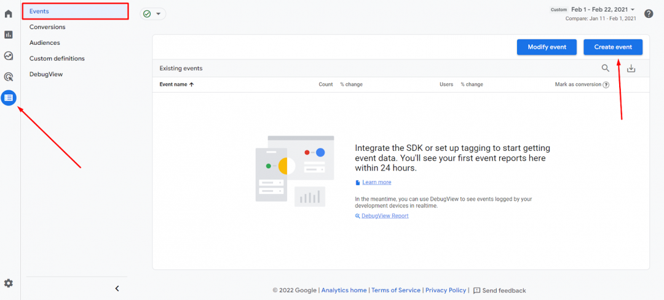
Task: Download events table with download icon
Action: tap(631, 68)
